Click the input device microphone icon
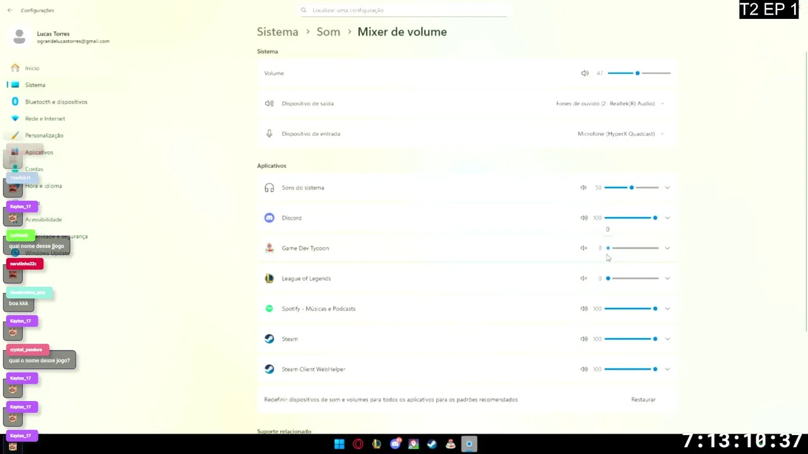This screenshot has width=808, height=454. 270,134
